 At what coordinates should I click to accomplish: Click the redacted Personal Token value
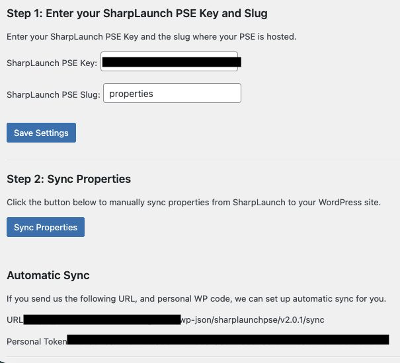(x=228, y=341)
